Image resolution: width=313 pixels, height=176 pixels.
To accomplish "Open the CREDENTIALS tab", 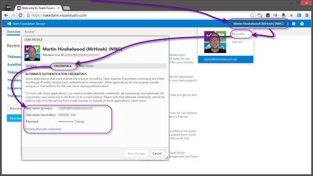I will pos(63,66).
